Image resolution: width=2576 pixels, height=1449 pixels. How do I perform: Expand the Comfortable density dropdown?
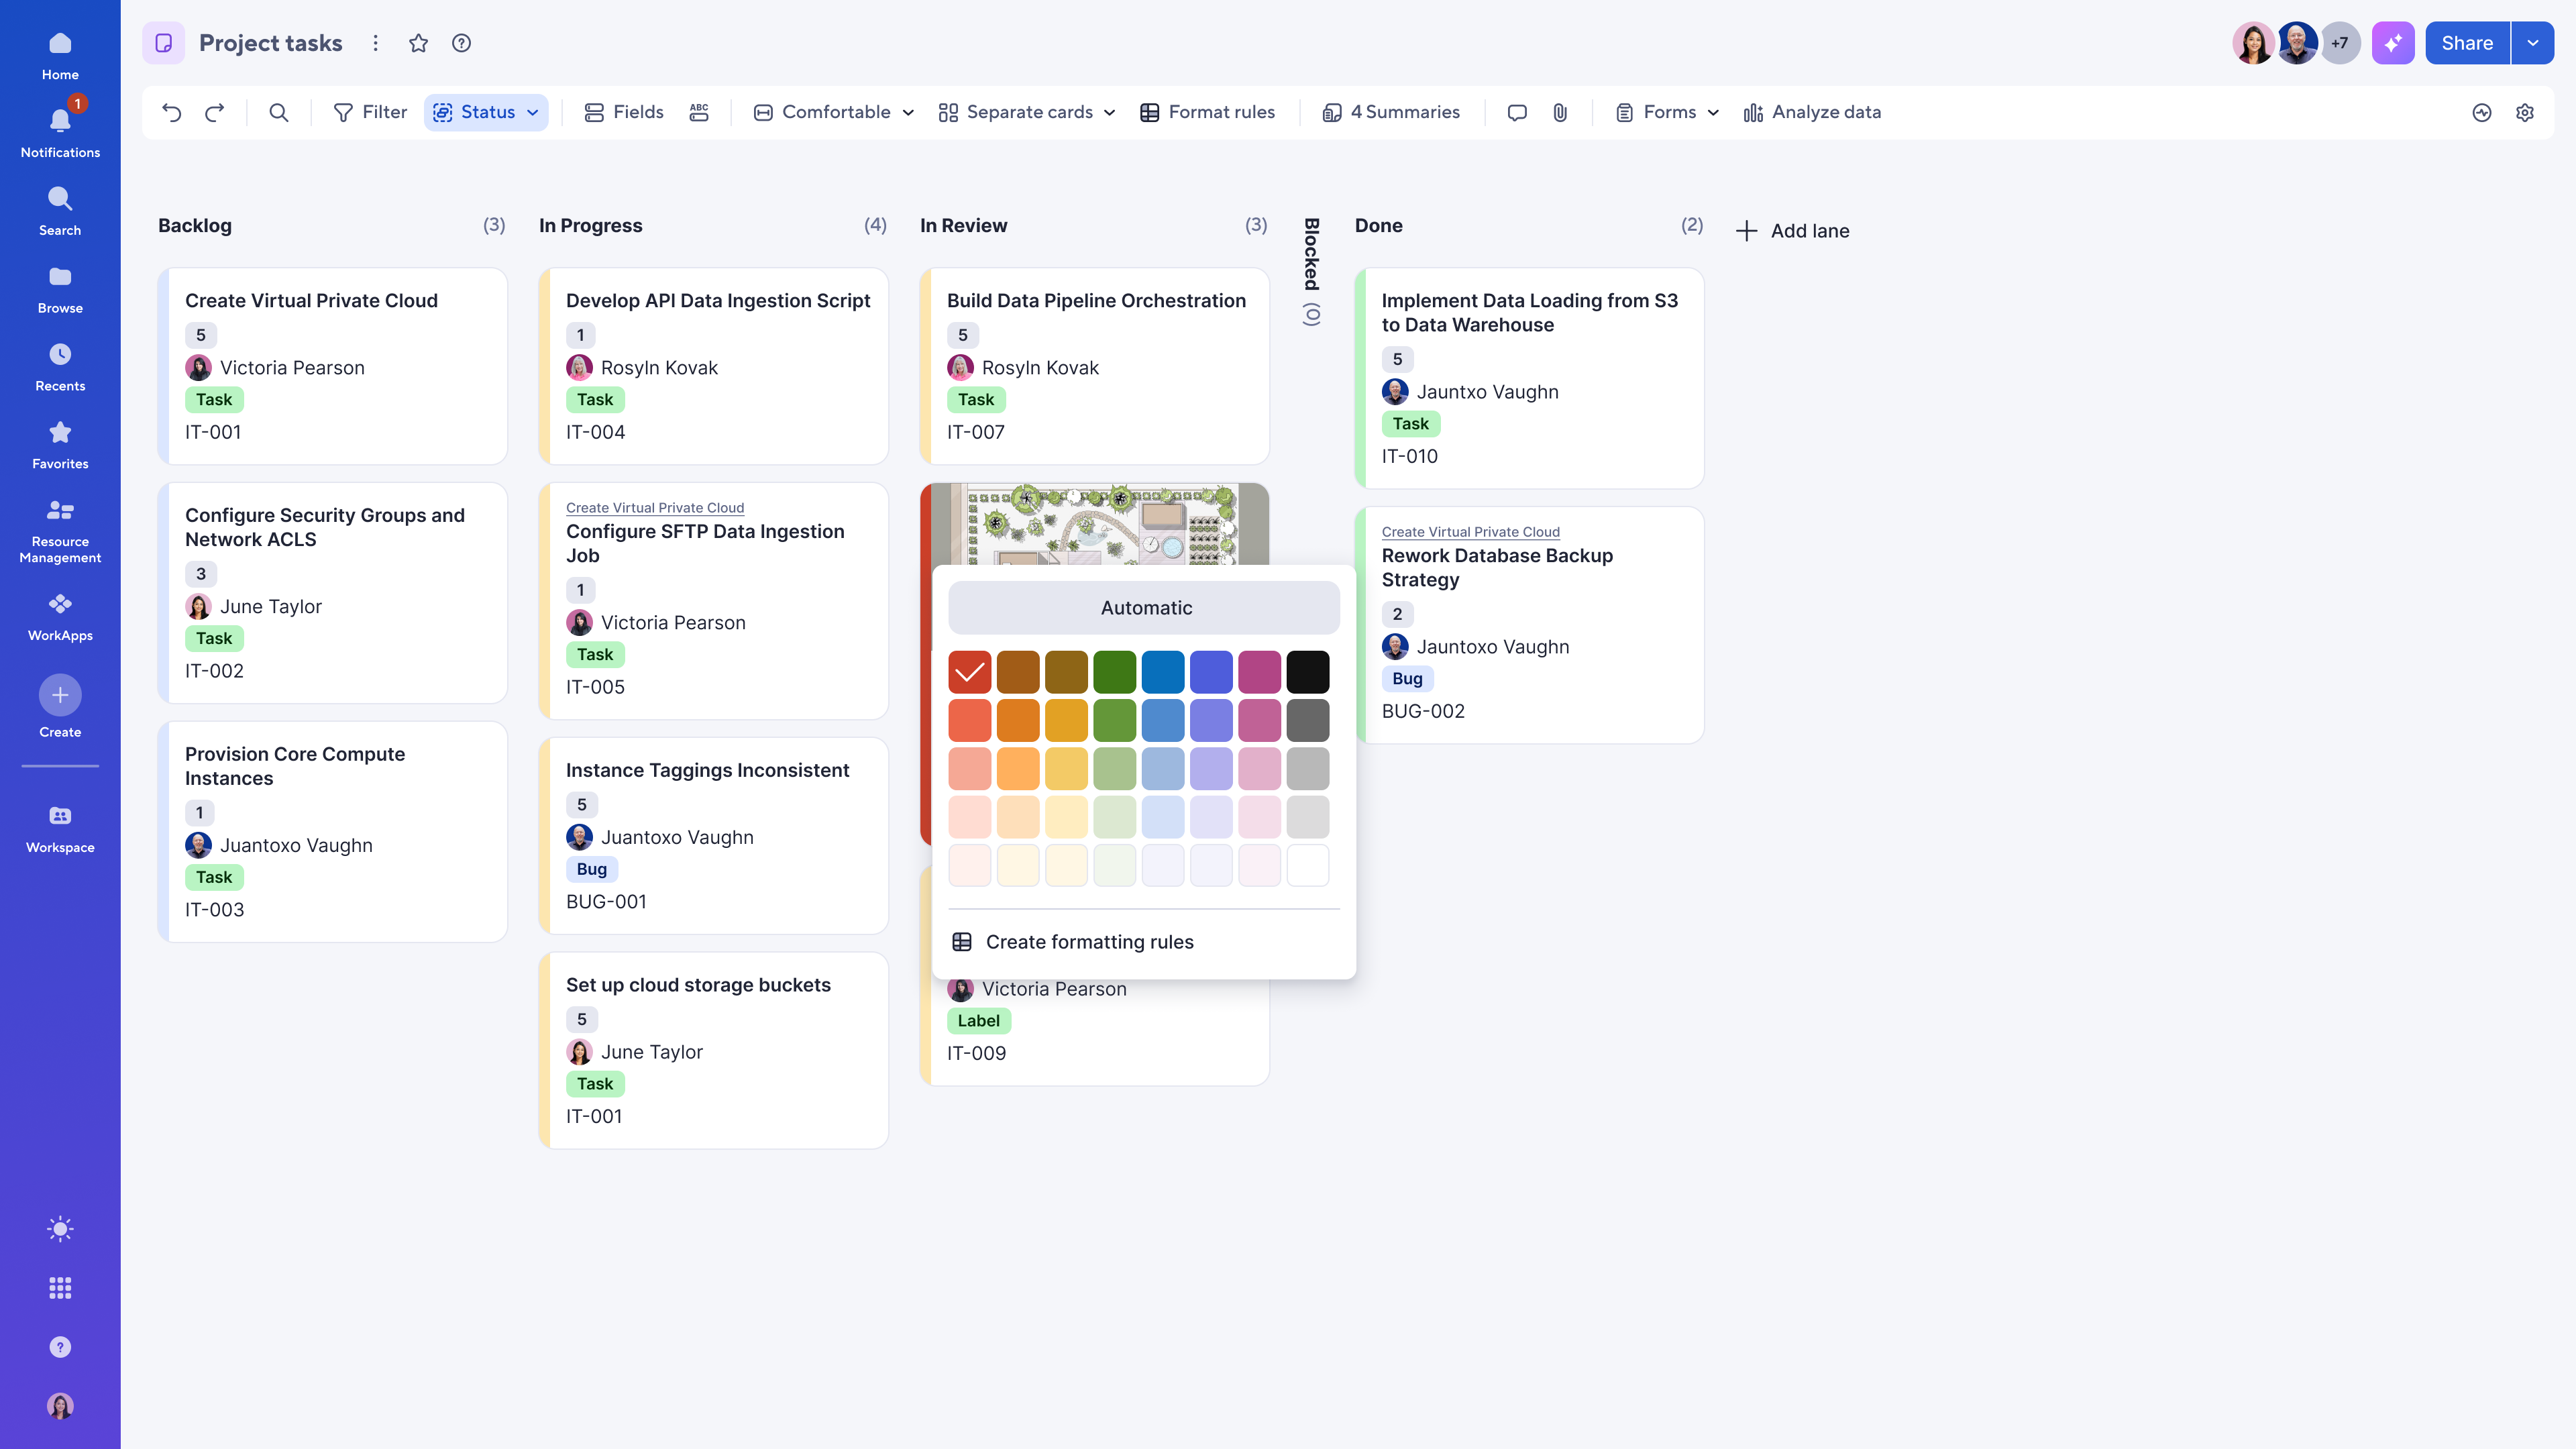point(834,112)
